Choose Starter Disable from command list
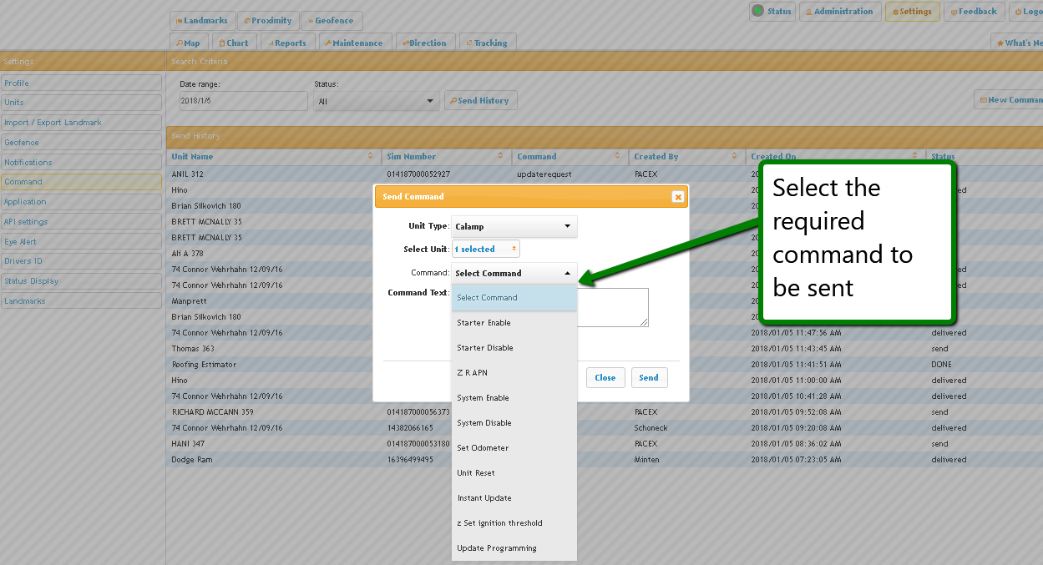 pyautogui.click(x=485, y=348)
